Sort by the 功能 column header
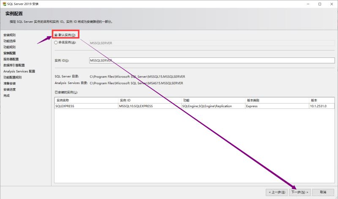Image resolution: width=338 pixels, height=199 pixels. pos(213,100)
